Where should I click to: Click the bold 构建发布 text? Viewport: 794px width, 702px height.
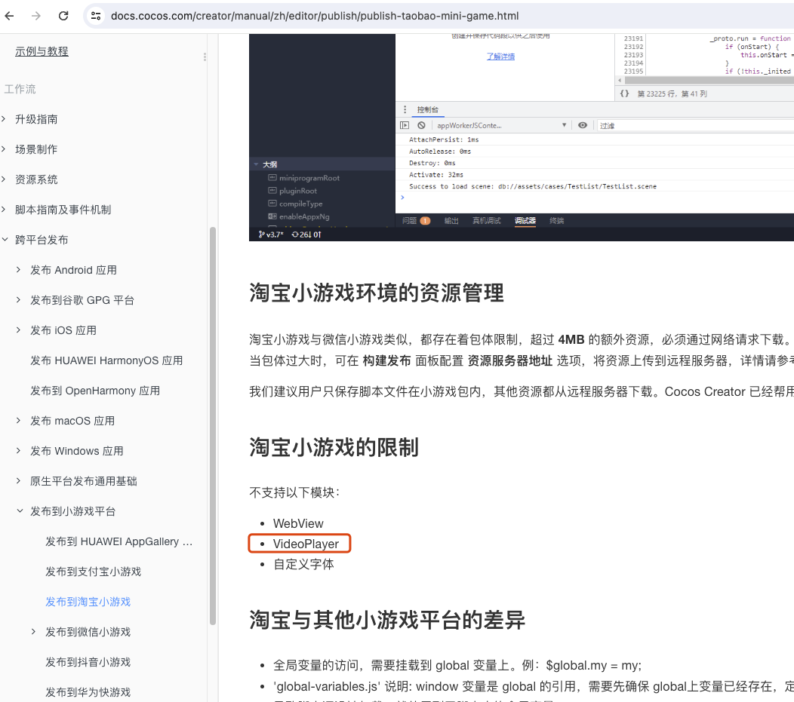pos(387,360)
